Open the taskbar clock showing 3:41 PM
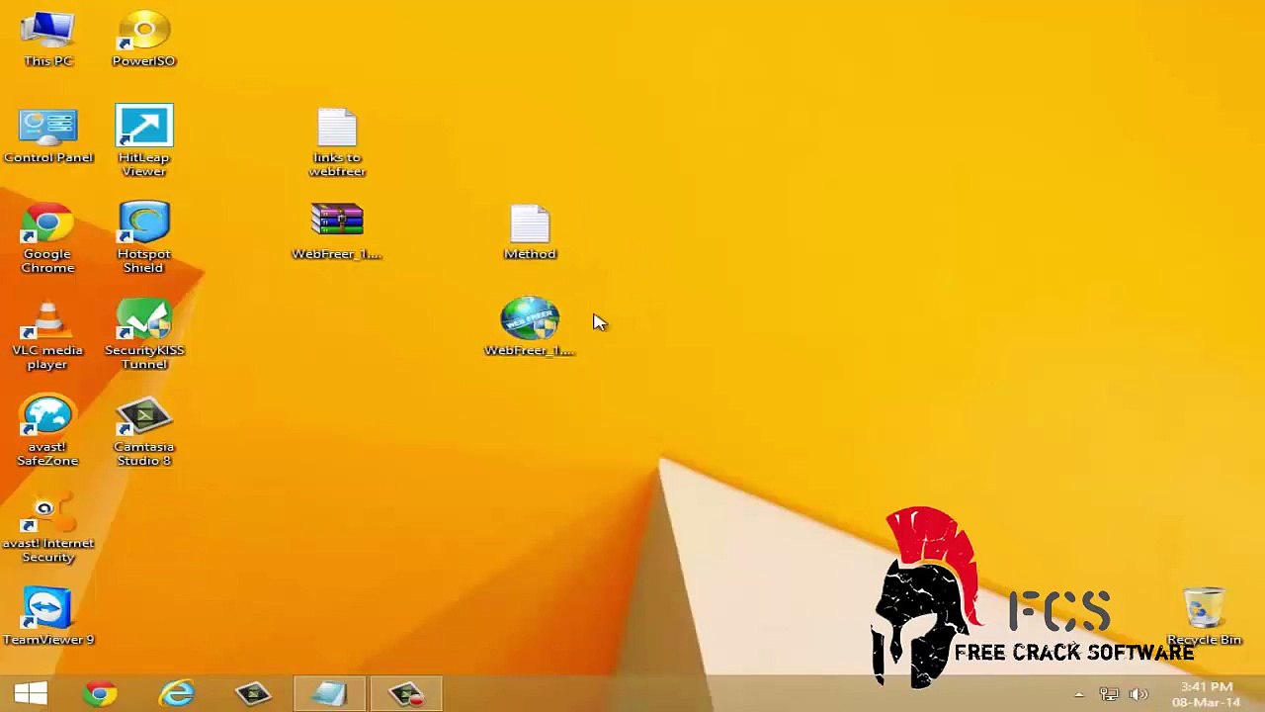This screenshot has height=712, width=1265. tap(1207, 694)
